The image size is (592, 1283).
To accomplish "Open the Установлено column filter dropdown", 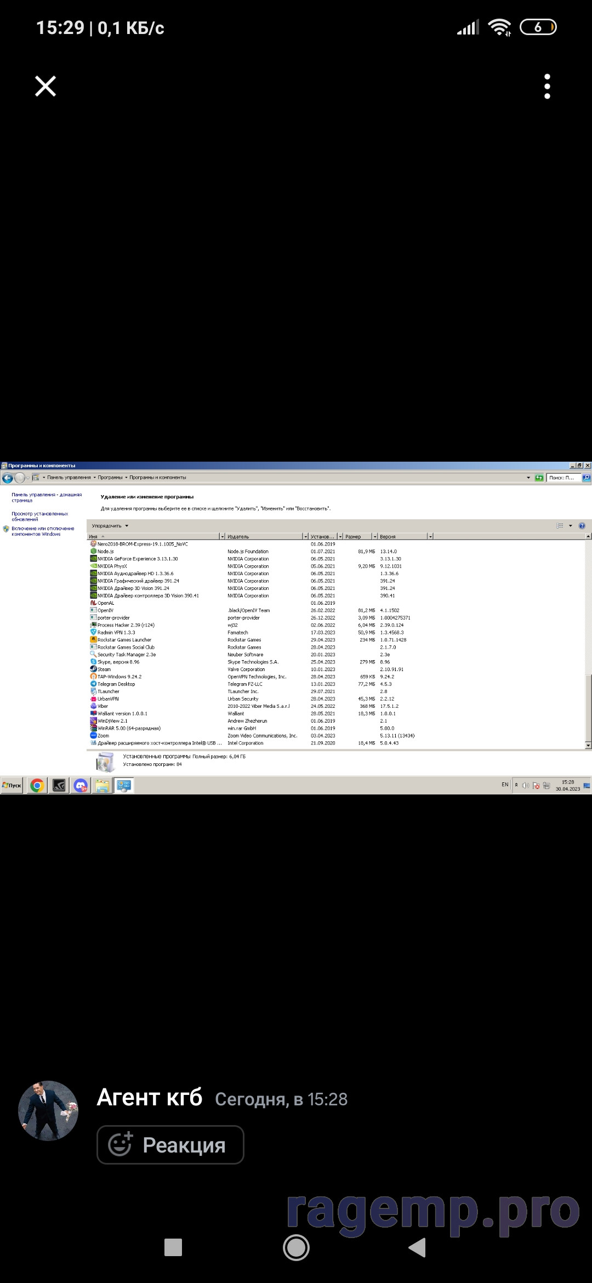I will click(x=340, y=536).
